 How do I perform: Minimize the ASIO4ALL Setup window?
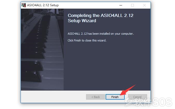coord(121,5)
